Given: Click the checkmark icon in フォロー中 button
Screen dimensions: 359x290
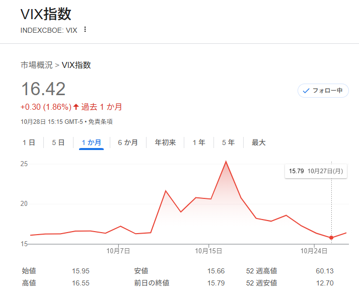Looking at the screenshot, I should pyautogui.click(x=306, y=91).
